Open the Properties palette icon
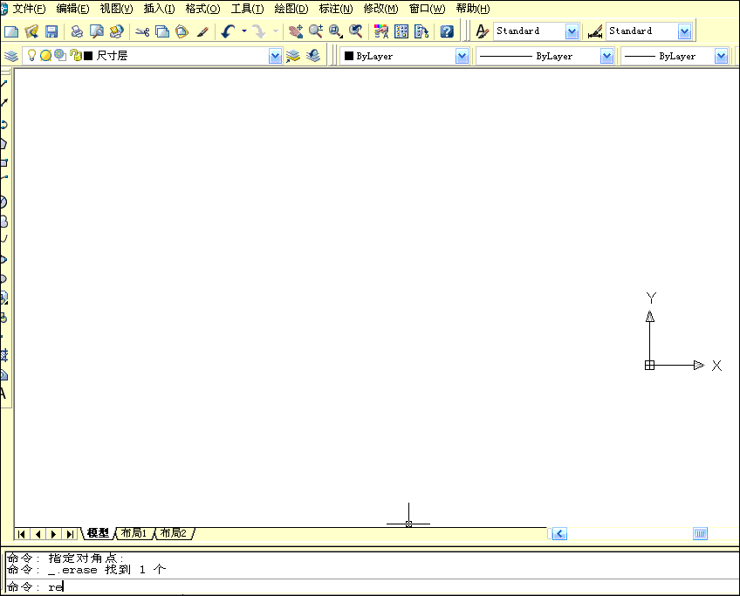 click(x=380, y=31)
